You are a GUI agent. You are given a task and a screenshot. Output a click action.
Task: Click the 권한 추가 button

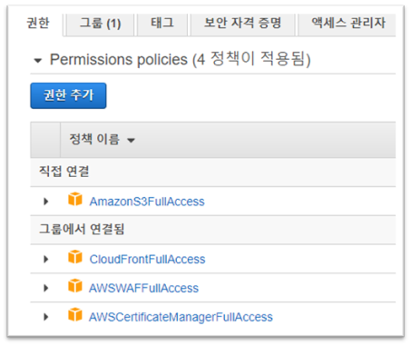[x=68, y=95]
